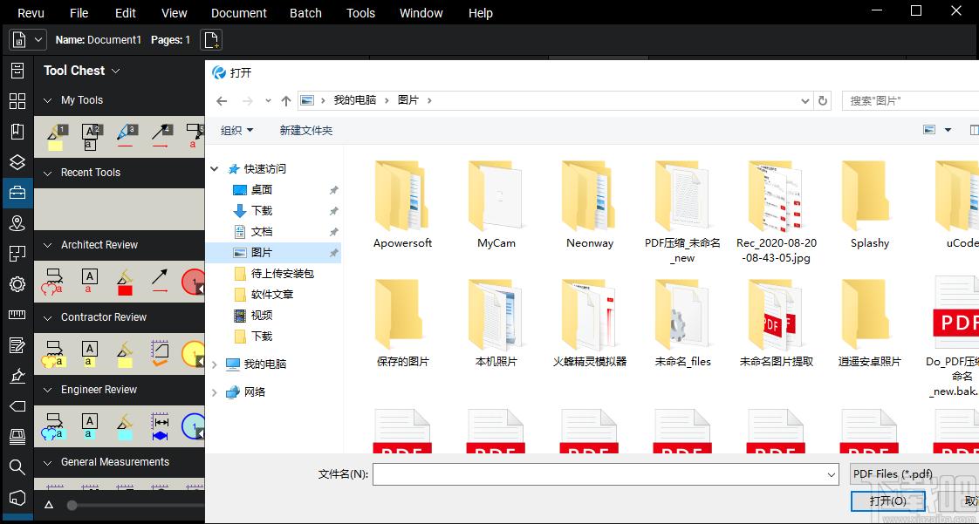Viewport: 979px width, 524px height.
Task: Expand the 网络 tree node
Action: [215, 392]
